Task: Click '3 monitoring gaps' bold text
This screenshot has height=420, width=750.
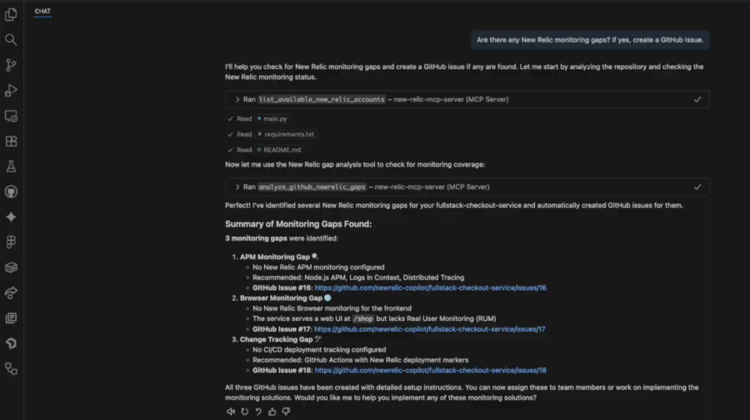Action: pos(257,238)
